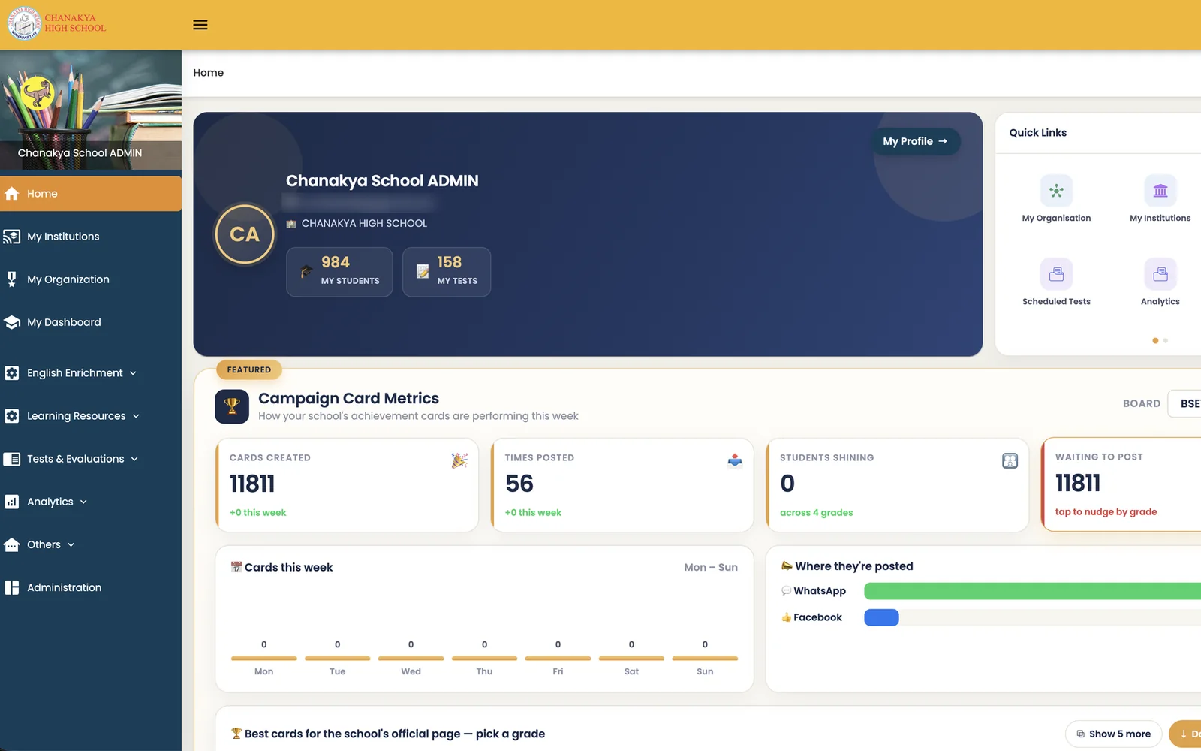This screenshot has width=1201, height=751.
Task: Open My Institutions quick link icon
Action: coord(1160,191)
